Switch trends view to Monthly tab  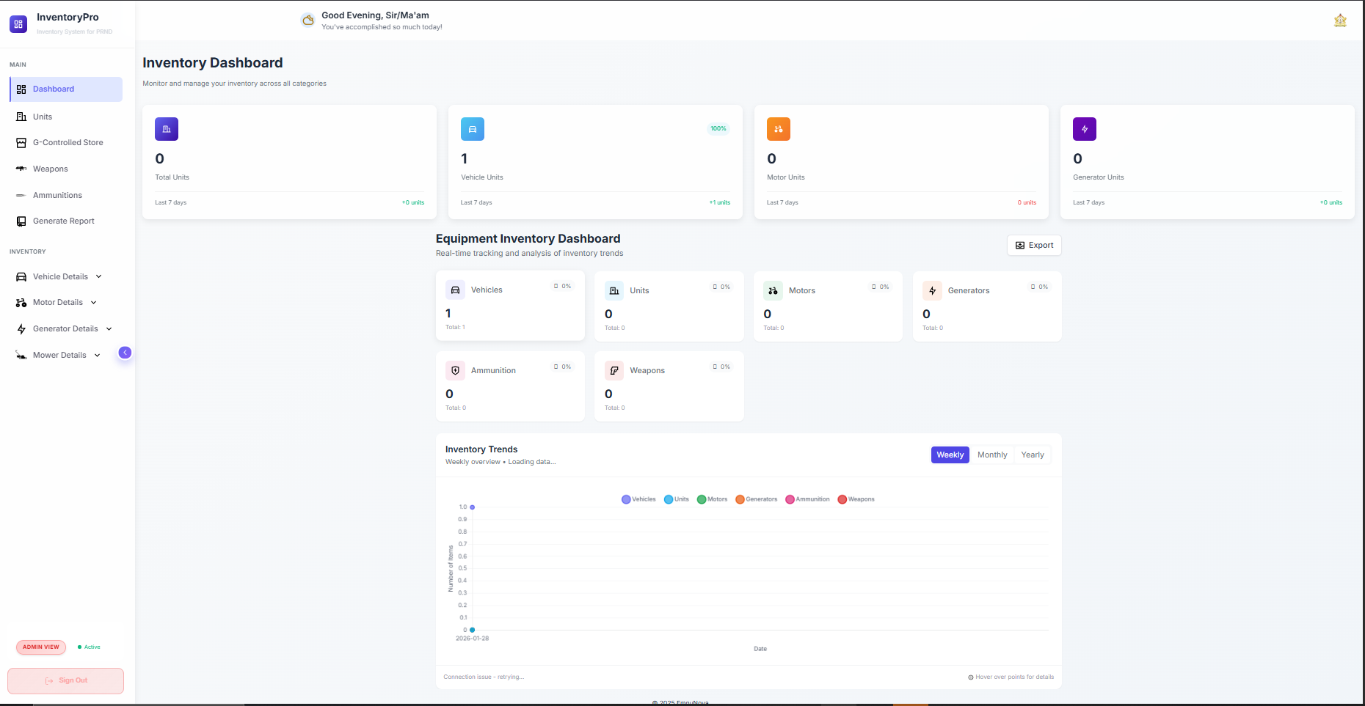992,455
